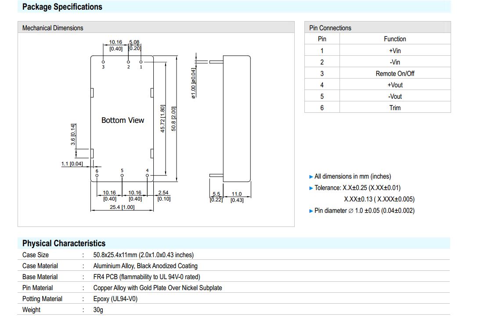Click pin 1 circle in bottom view drawing

point(141,62)
